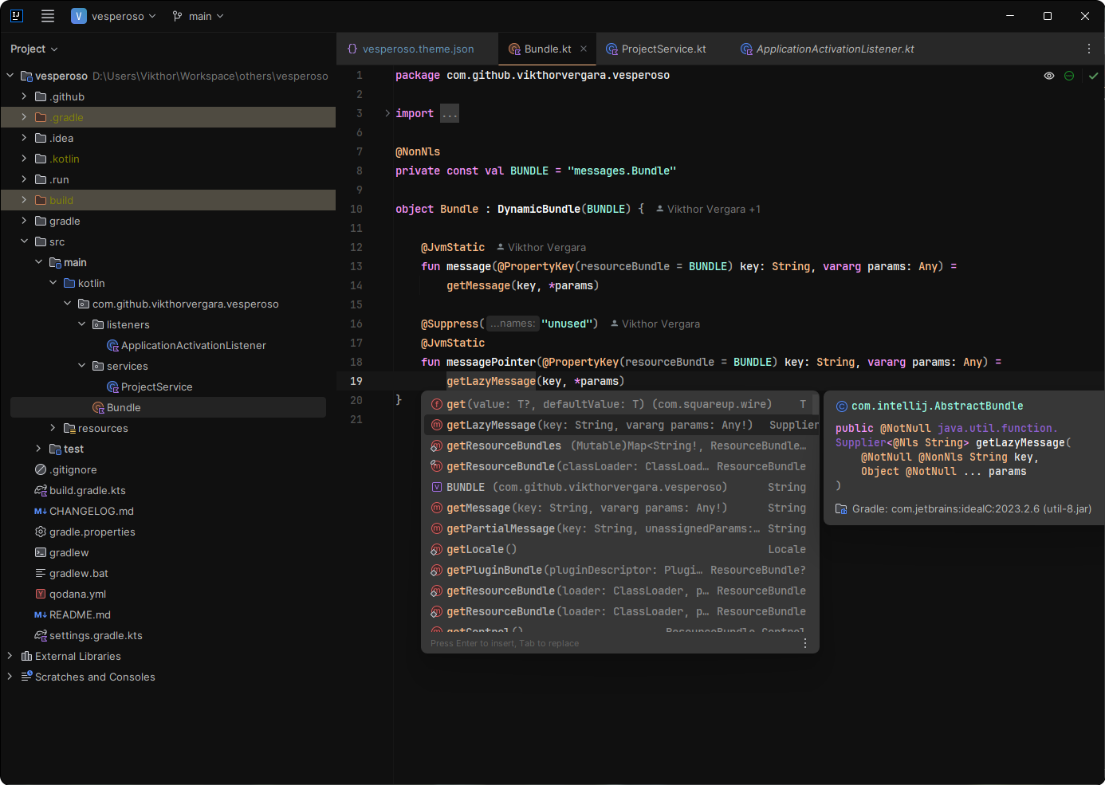The width and height of the screenshot is (1105, 785).
Task: Collapse the src folder
Action: pos(24,241)
